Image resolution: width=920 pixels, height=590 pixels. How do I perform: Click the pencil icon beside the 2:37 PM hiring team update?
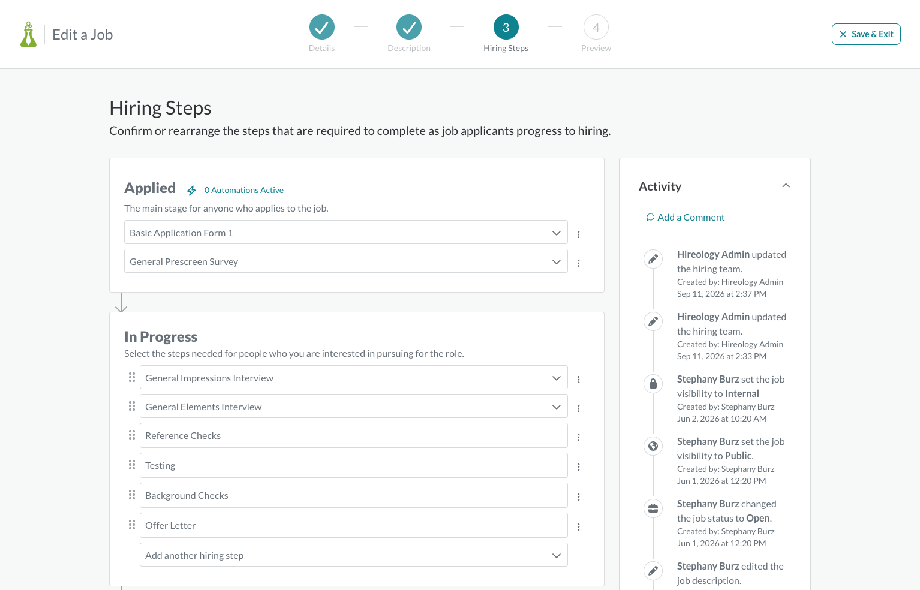coord(653,259)
